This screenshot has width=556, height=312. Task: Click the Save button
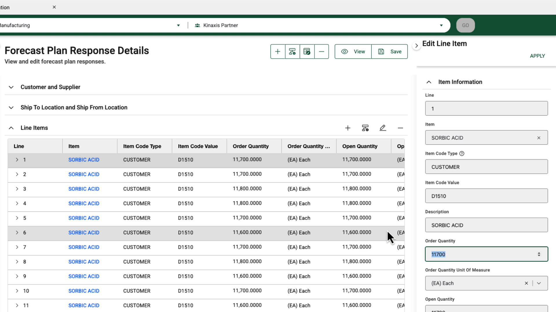pos(389,51)
